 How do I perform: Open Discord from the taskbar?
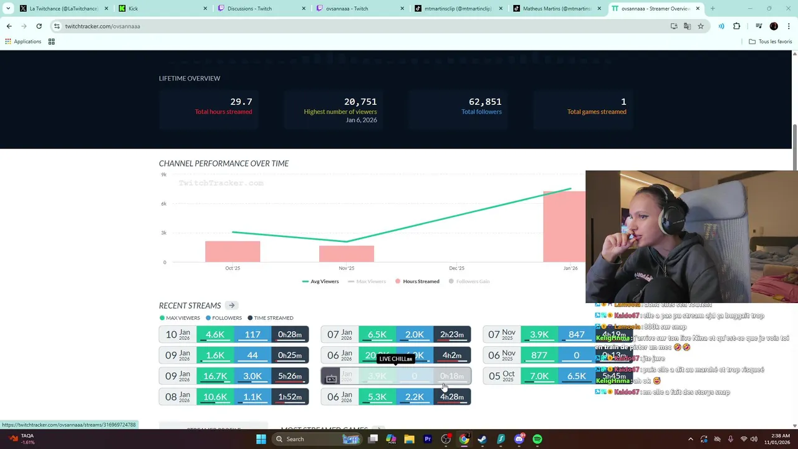click(519, 439)
